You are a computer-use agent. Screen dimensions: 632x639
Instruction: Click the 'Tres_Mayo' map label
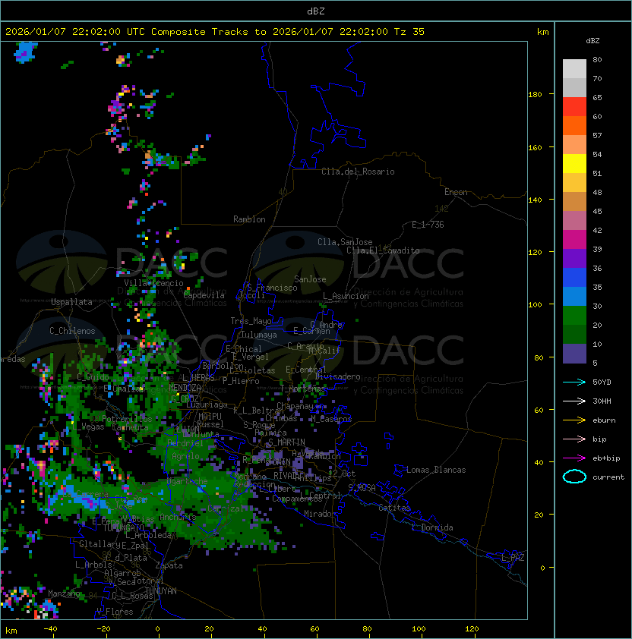coord(251,321)
